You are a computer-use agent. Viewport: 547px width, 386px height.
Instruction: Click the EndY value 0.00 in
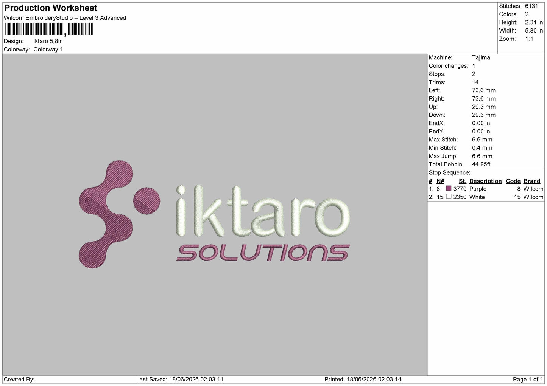click(x=481, y=132)
